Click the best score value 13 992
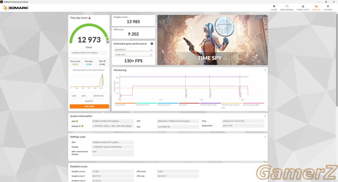The height and width of the screenshot is (182, 338). (x=102, y=64)
